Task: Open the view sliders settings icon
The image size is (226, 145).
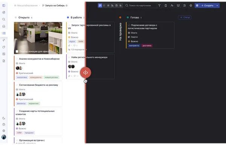Action: tap(185, 6)
